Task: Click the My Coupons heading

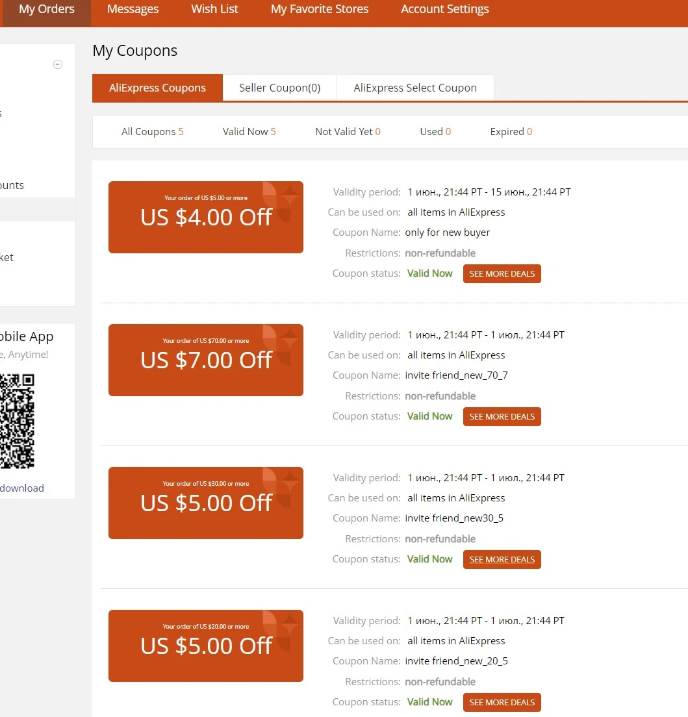Action: pos(135,51)
